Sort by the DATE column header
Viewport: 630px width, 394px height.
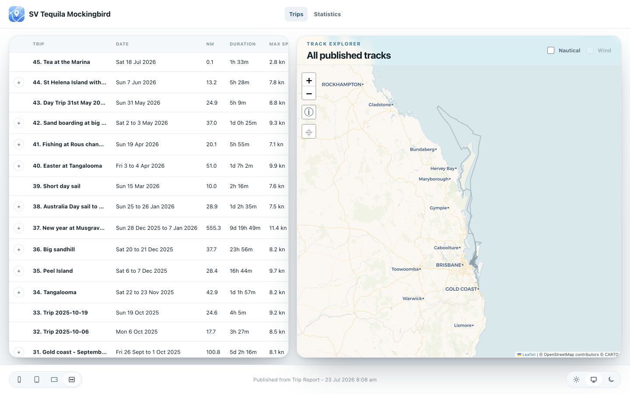(x=122, y=44)
